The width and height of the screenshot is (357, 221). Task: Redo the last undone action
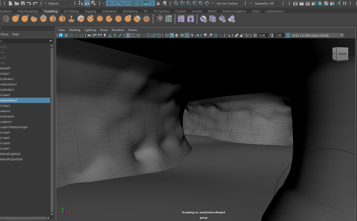pos(35,3)
